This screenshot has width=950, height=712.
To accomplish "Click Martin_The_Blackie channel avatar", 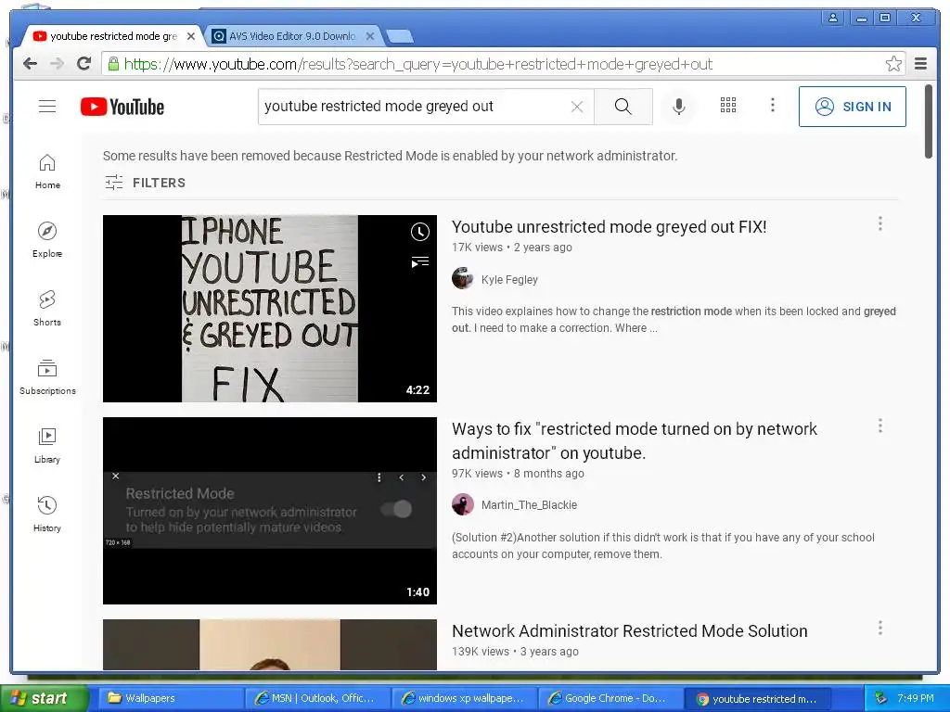I will coord(463,504).
